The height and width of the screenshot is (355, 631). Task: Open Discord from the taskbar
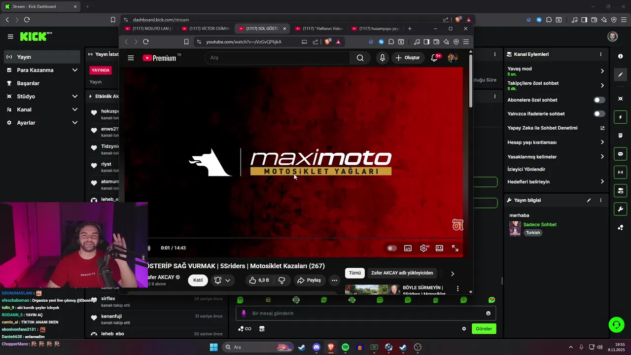point(316,347)
